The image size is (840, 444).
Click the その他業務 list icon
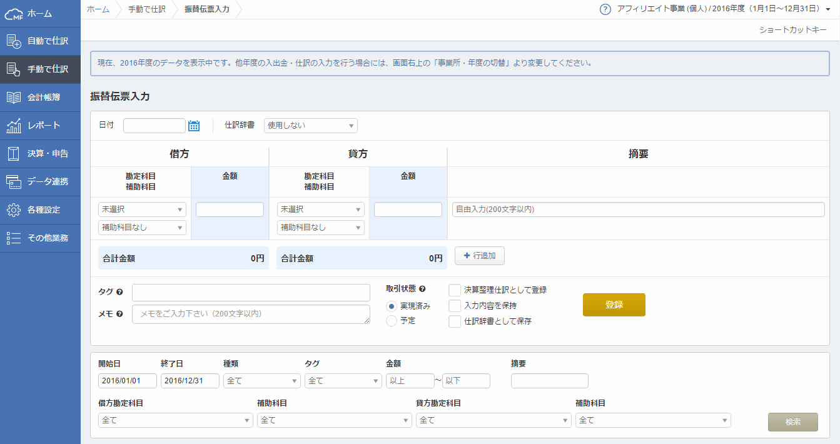[x=14, y=238]
